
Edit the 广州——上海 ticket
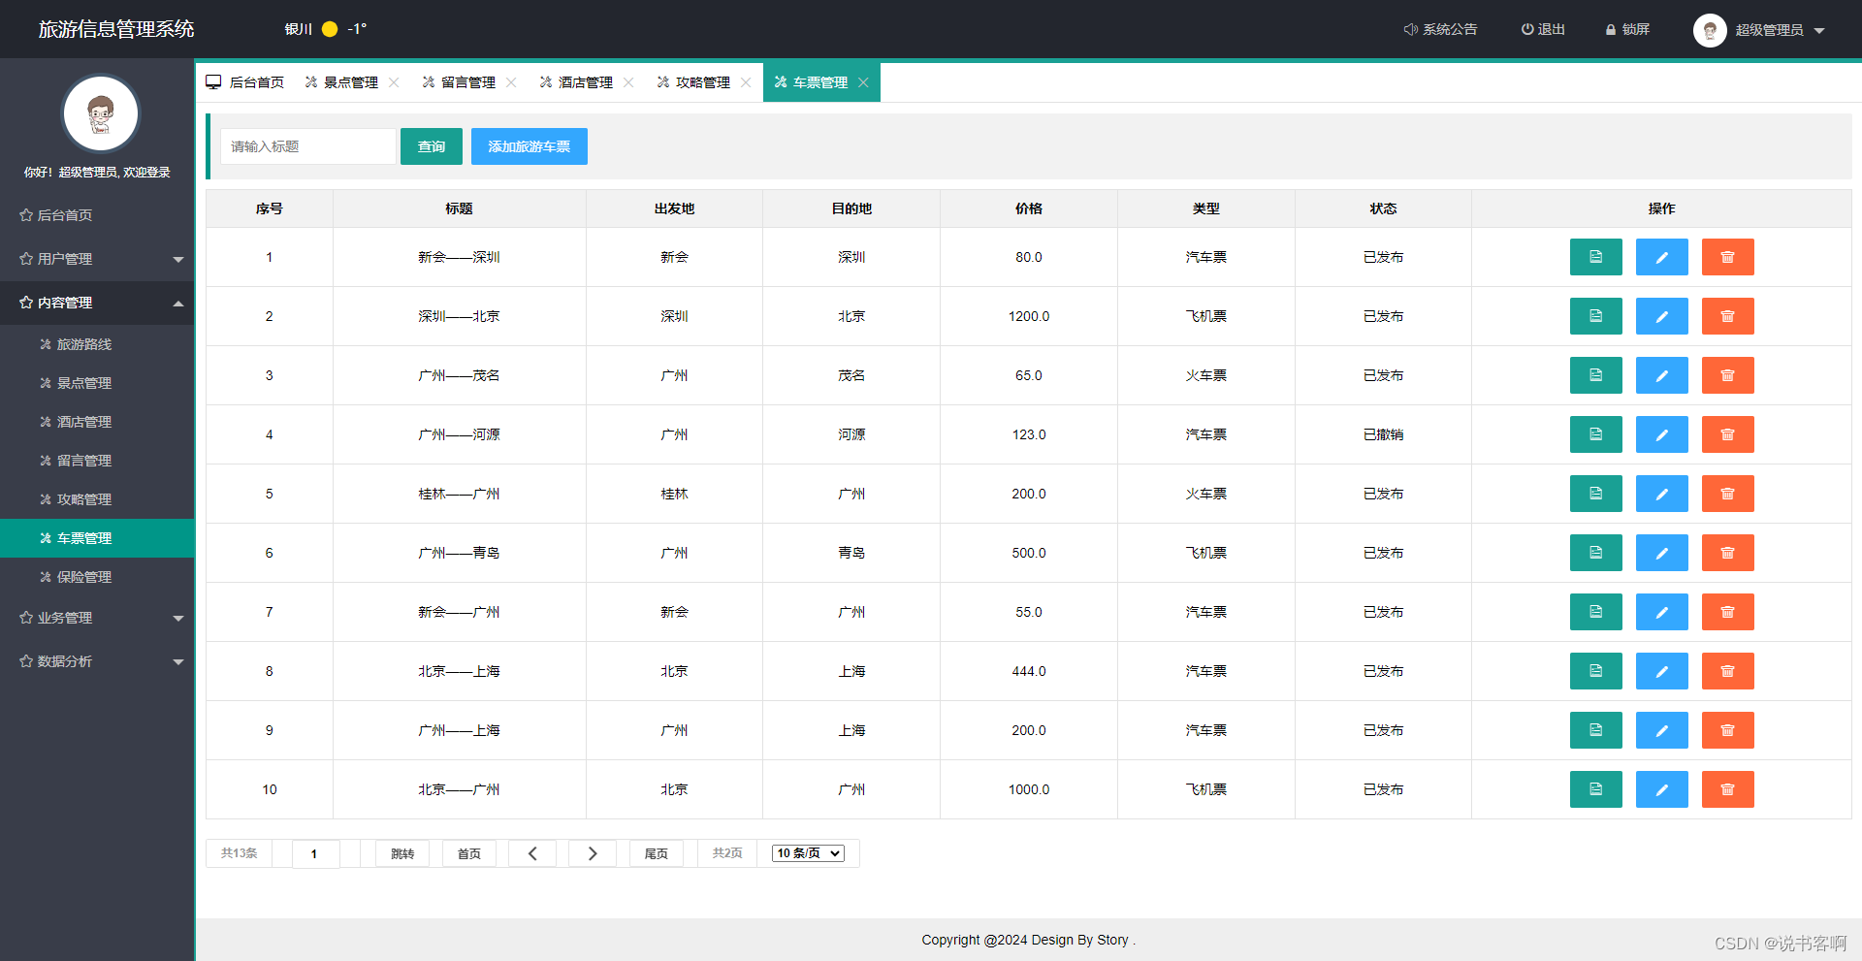tap(1661, 730)
